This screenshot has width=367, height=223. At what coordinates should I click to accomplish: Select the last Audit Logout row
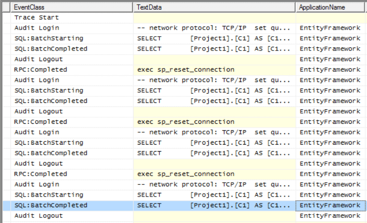(184, 216)
